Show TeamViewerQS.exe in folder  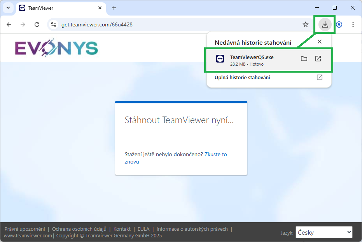(304, 59)
